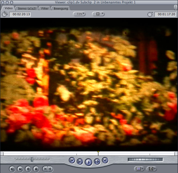
Task: Open the Filter tab
Action: coord(45,9)
